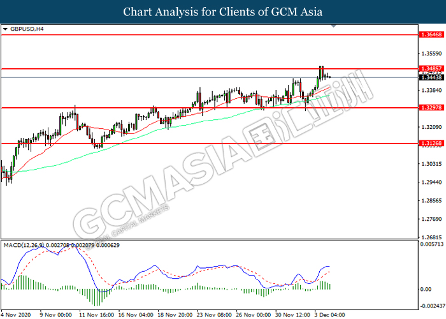Click the MACD scale value 0.00
Screen dimensions: 446x319
tap(426, 290)
